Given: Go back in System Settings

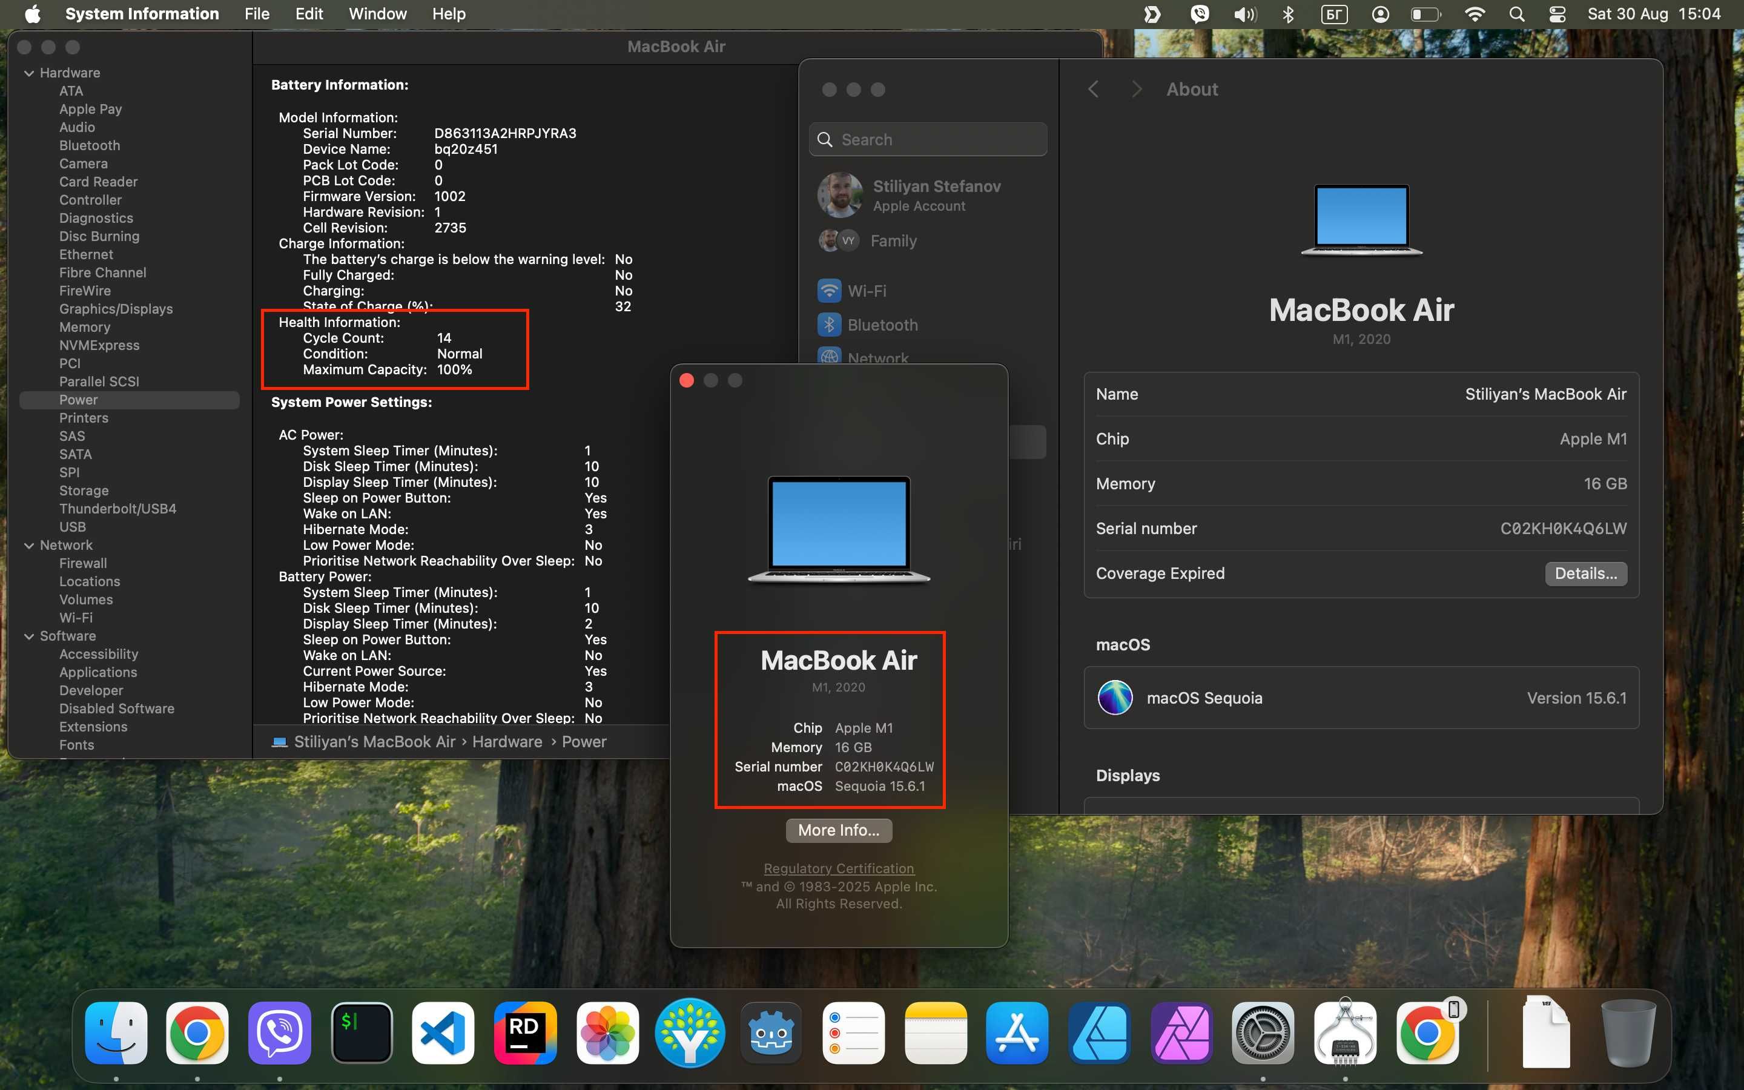Looking at the screenshot, I should pyautogui.click(x=1093, y=88).
